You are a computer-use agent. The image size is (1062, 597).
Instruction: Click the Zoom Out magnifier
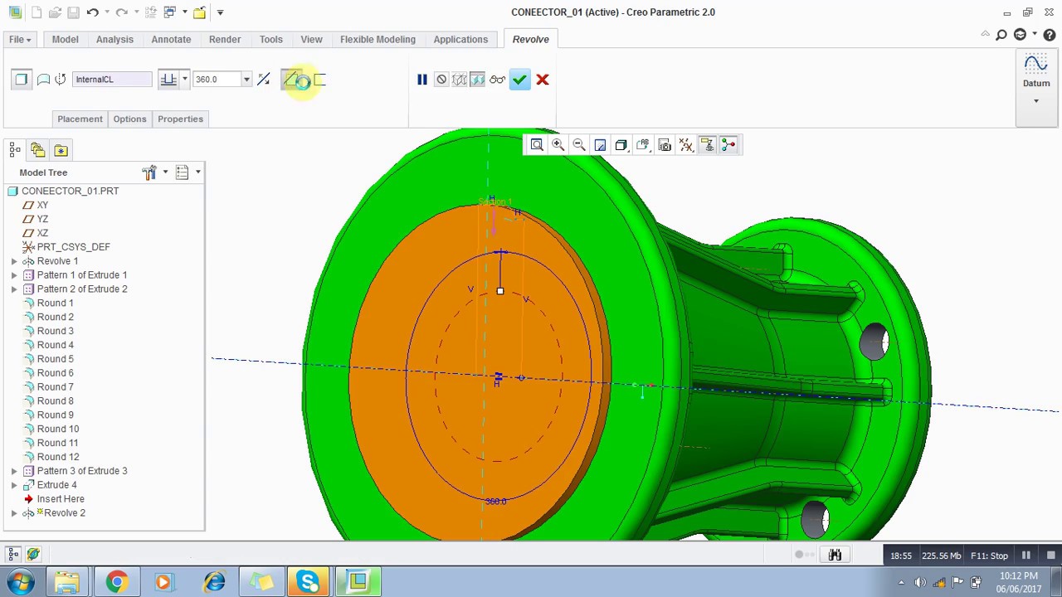[579, 145]
